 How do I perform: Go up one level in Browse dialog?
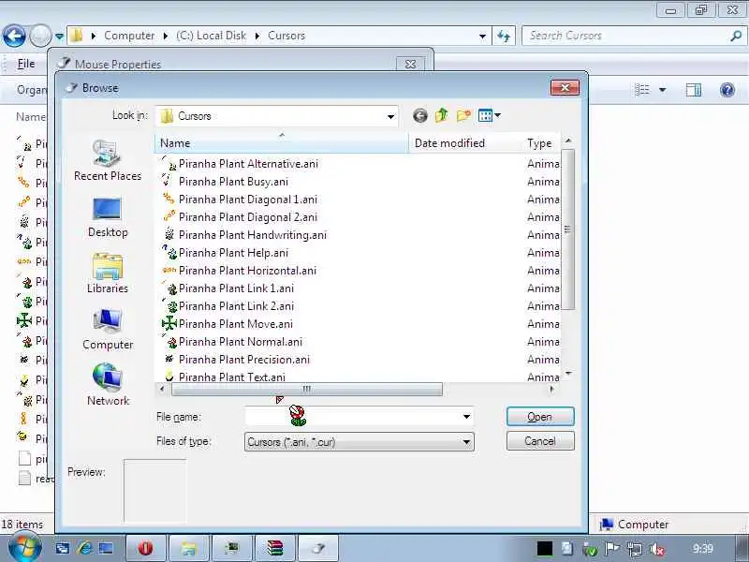tap(442, 115)
